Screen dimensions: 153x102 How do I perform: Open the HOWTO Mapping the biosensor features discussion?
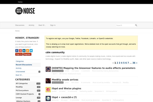point(94,68)
